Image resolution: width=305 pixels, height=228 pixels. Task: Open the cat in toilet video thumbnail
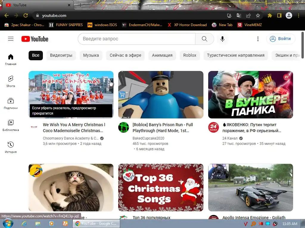click(71, 188)
